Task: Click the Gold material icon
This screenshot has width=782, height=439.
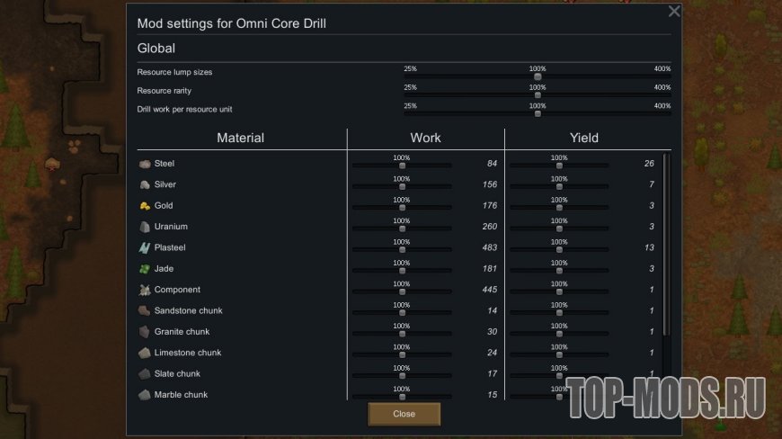Action: coord(144,206)
